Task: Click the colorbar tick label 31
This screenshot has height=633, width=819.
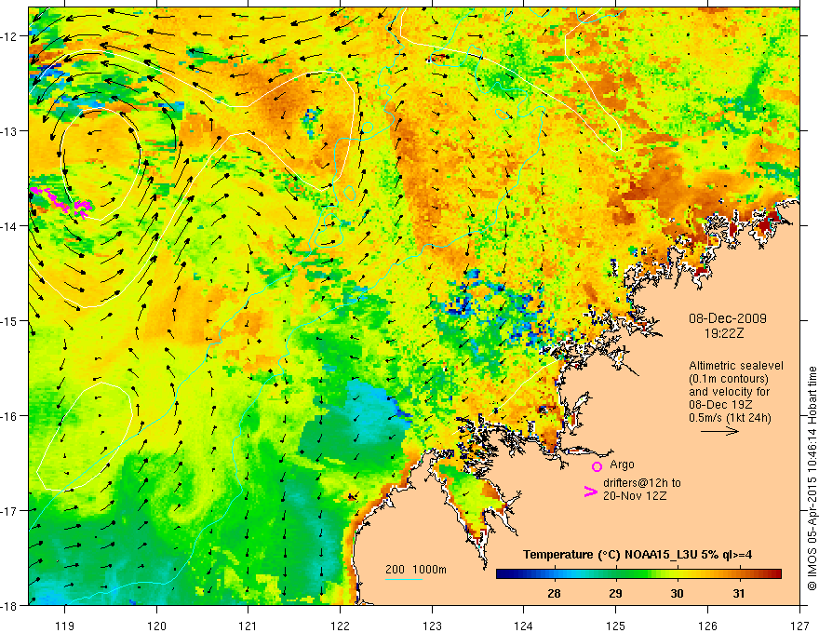Action: [x=739, y=593]
